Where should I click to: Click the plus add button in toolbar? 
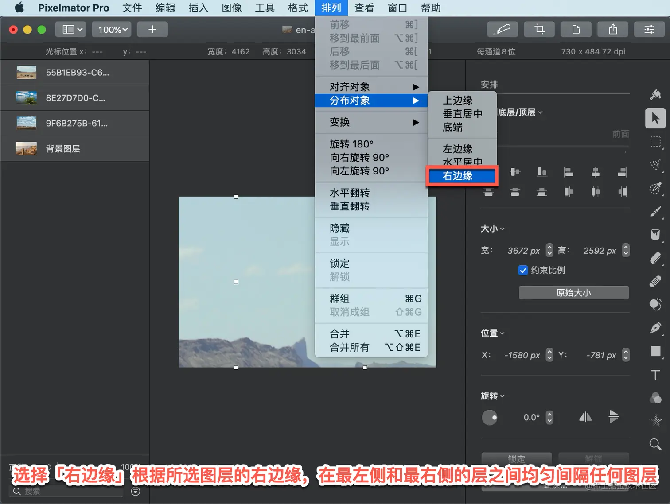point(152,29)
